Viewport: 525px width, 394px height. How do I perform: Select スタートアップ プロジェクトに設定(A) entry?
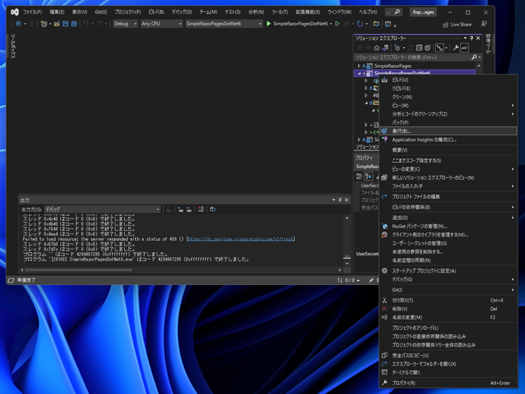pyautogui.click(x=448, y=271)
